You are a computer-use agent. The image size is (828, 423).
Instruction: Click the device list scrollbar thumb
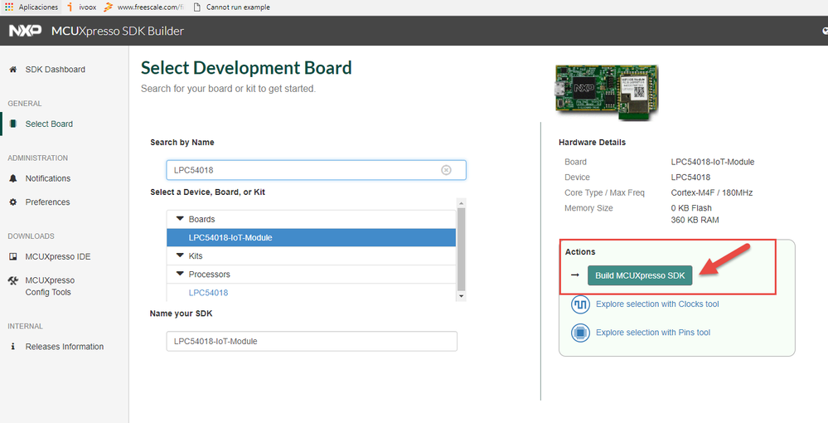462,249
